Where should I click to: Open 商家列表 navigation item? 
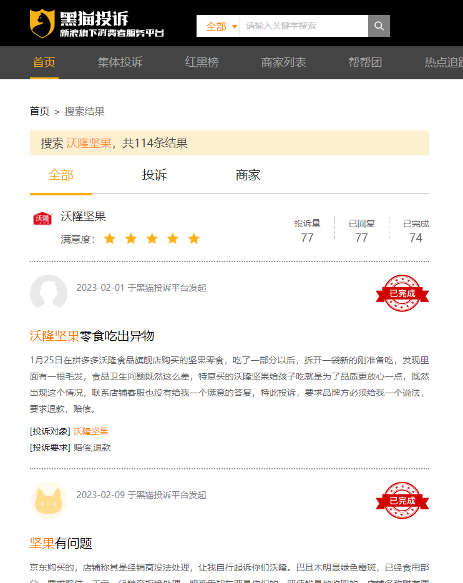point(283,62)
